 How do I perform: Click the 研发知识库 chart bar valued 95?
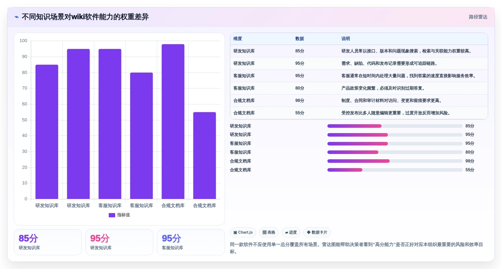pyautogui.click(x=78, y=124)
